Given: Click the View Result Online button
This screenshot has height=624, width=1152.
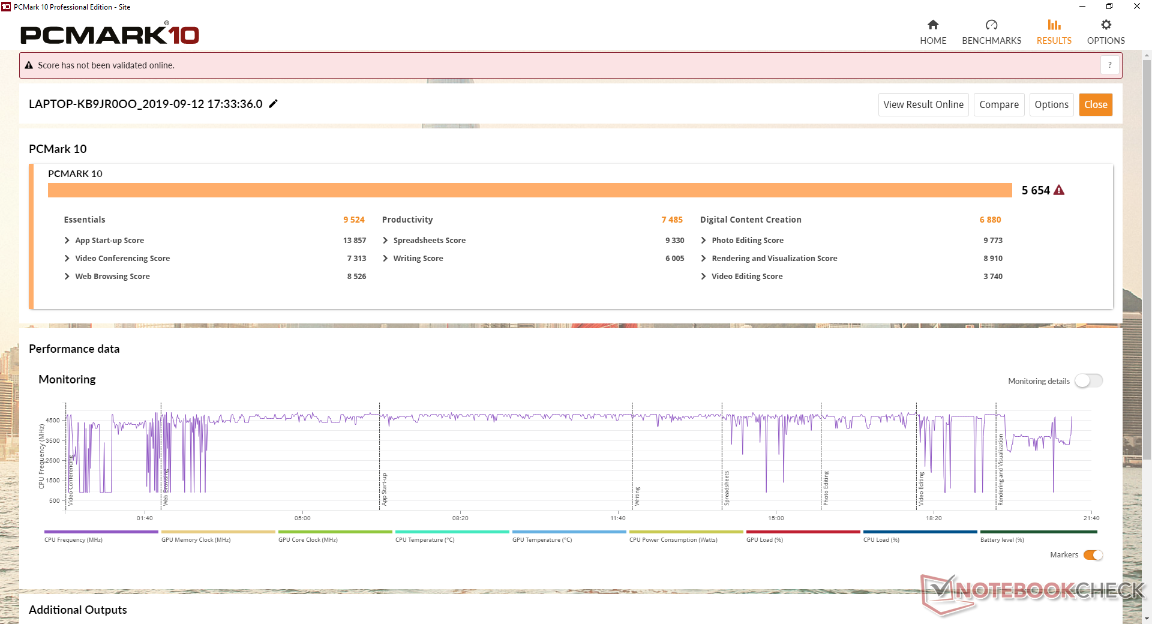Looking at the screenshot, I should click(923, 104).
